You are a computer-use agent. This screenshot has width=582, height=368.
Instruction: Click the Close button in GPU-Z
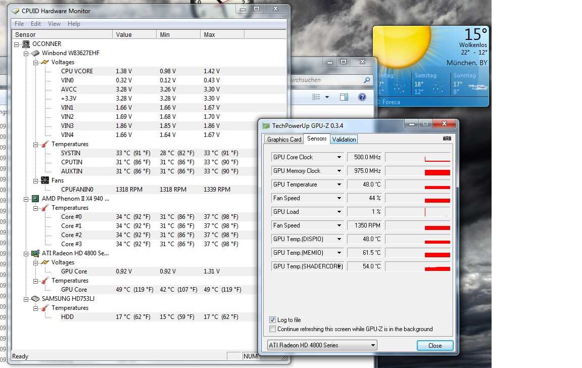coord(435,346)
